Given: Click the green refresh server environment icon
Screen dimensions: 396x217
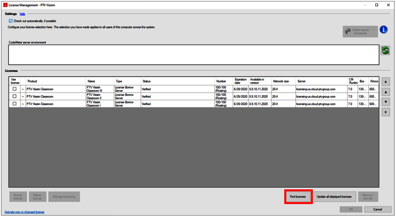Looking at the screenshot, I should click(385, 51).
